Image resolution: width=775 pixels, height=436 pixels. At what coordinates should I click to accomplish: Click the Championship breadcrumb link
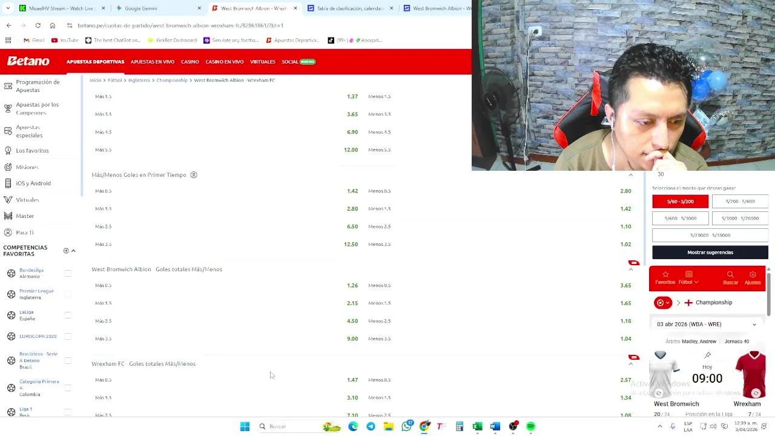pos(172,80)
